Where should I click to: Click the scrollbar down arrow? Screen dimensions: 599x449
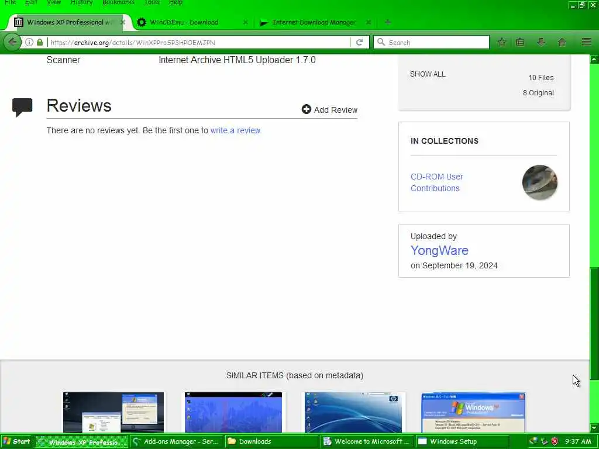pos(594,428)
